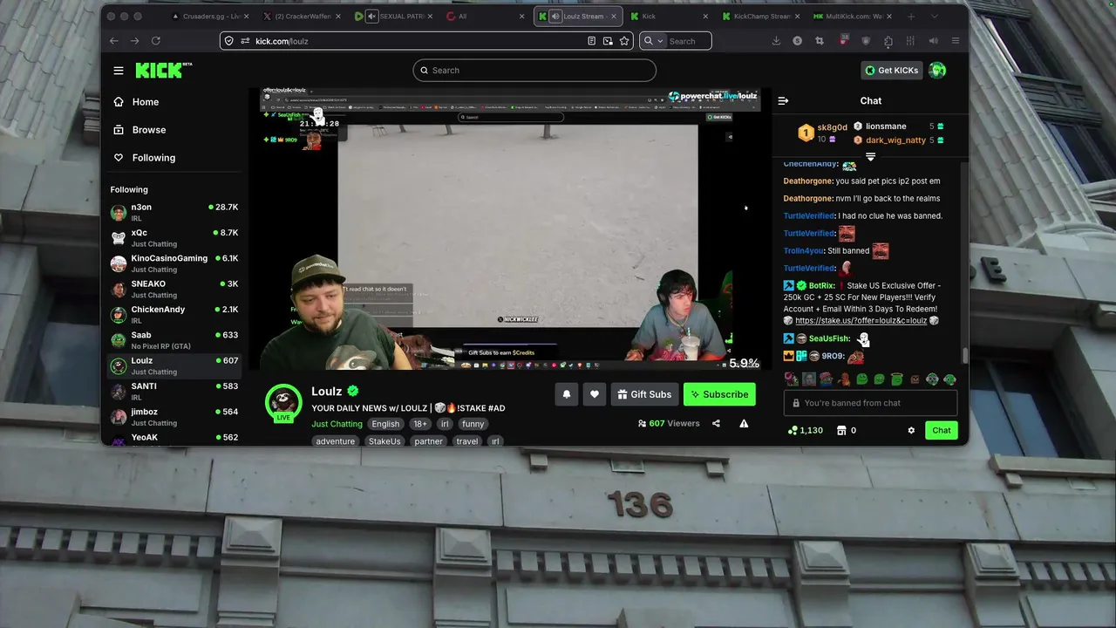The width and height of the screenshot is (1116, 628).
Task: Open SNEAKO channel in Following list
Action: [174, 289]
